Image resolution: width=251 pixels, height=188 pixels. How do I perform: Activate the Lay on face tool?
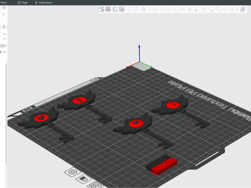[176, 9]
